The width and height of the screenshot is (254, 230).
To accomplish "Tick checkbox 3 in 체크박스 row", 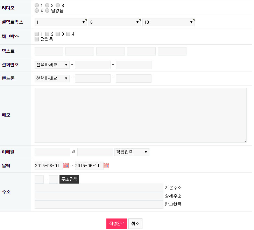I will (58, 34).
